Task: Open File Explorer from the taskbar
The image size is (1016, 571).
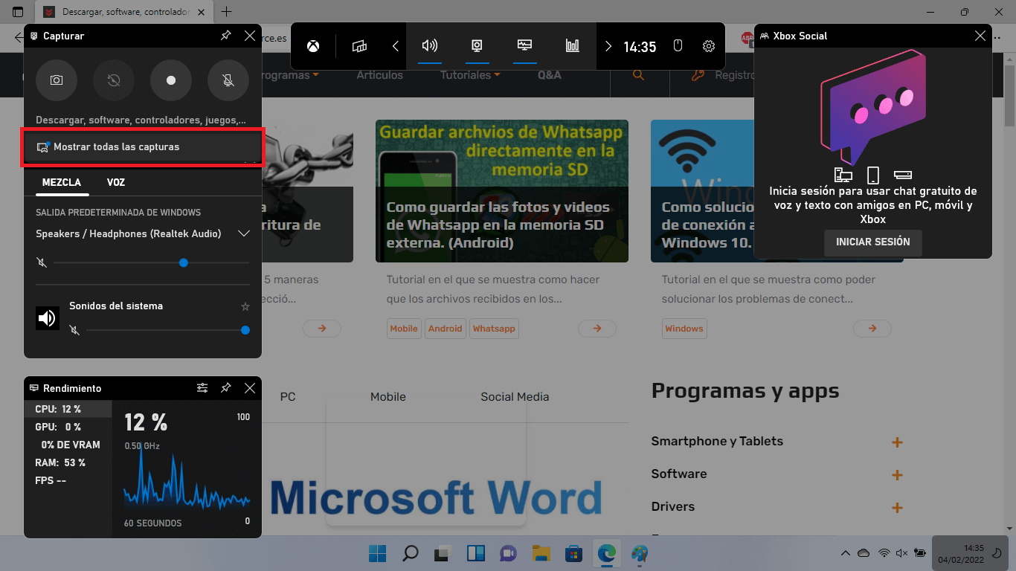Action: tap(541, 553)
